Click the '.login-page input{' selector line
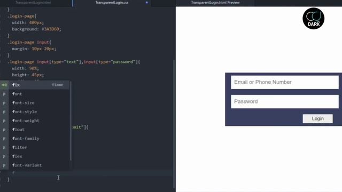 point(29,42)
